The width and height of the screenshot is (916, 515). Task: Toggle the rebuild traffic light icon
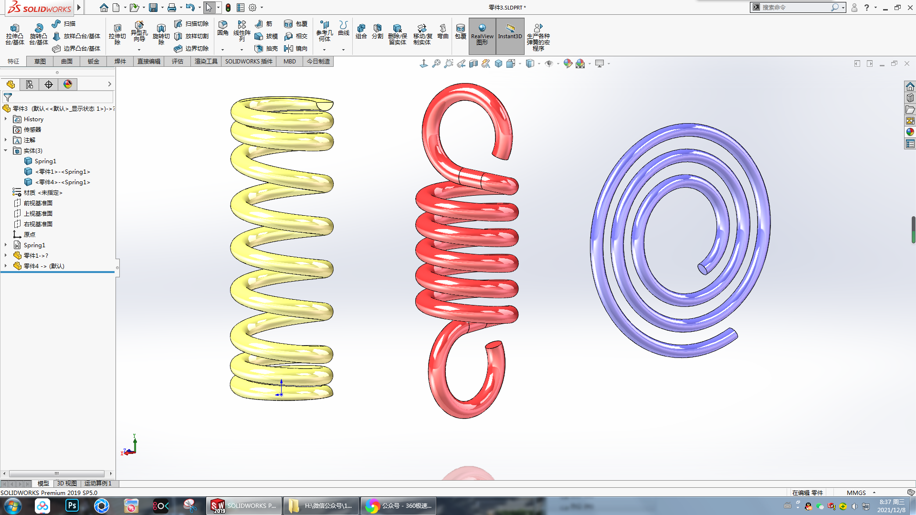point(228,8)
